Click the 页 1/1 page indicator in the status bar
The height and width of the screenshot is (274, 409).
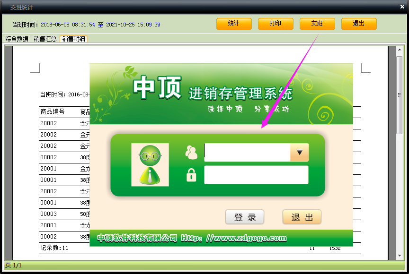[x=14, y=265]
